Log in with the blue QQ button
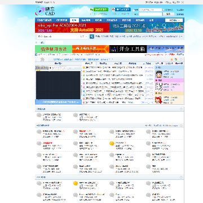Viewport: 203px width, 203px height. pos(121,10)
